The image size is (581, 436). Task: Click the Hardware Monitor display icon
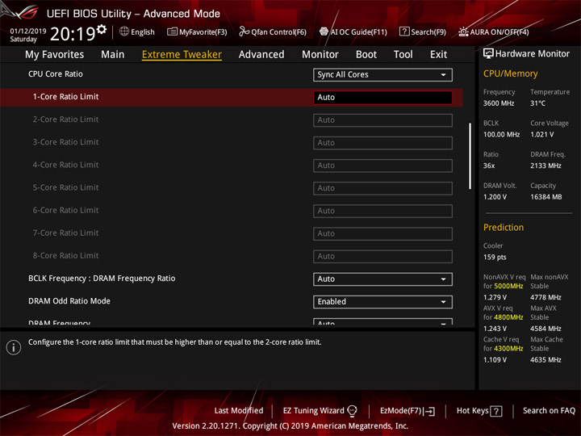coord(488,54)
